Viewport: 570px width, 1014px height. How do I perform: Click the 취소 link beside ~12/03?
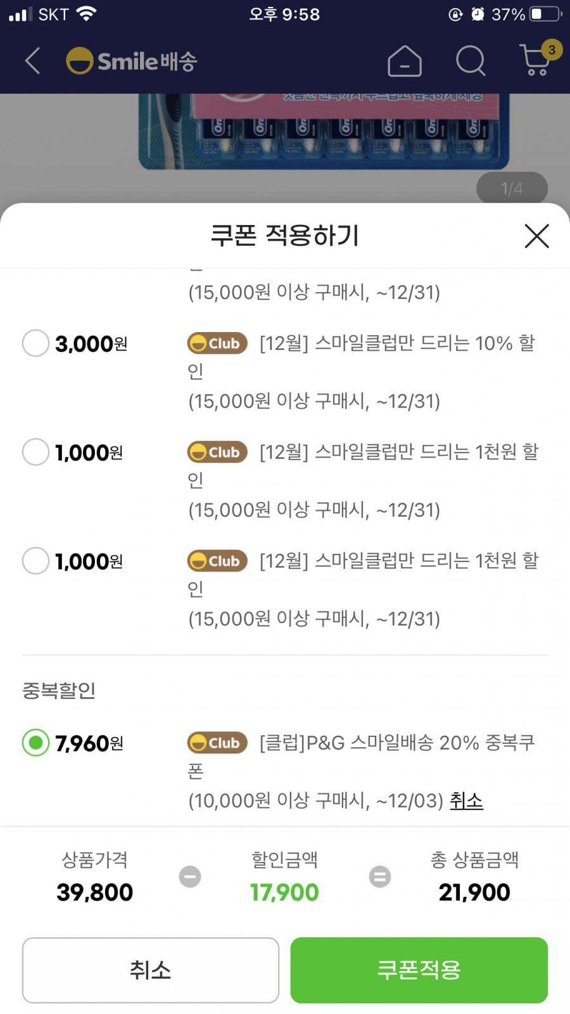[466, 800]
